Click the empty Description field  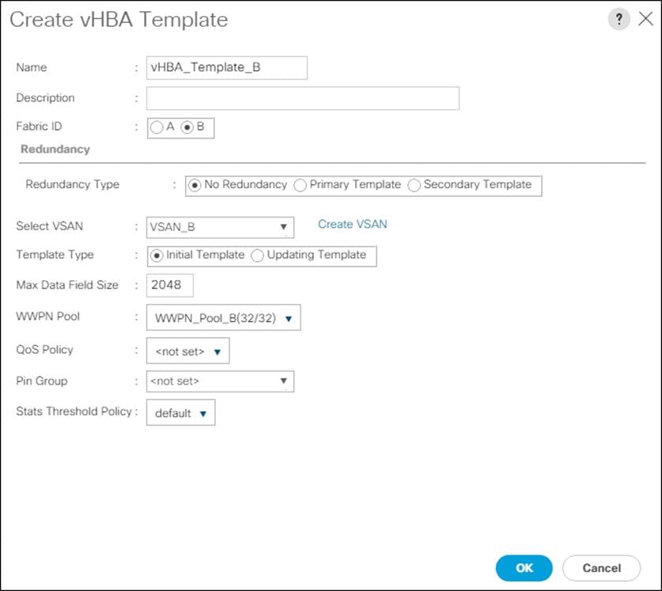pyautogui.click(x=301, y=98)
